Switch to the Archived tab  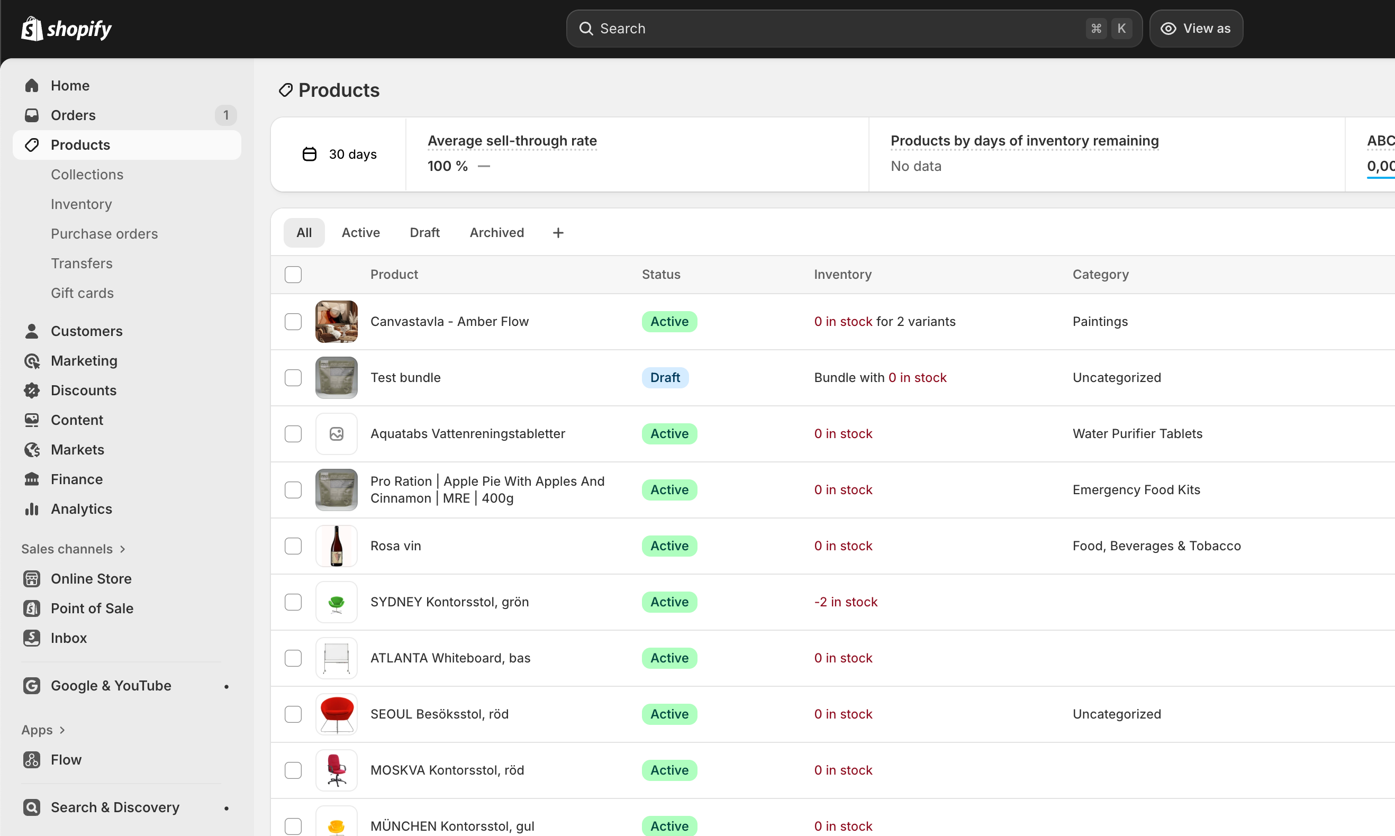(496, 233)
